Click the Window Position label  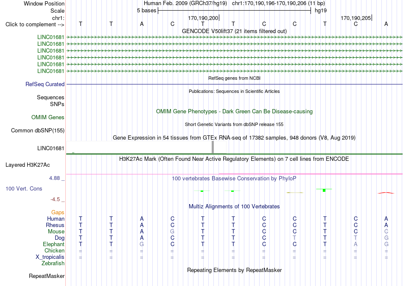(x=44, y=3)
